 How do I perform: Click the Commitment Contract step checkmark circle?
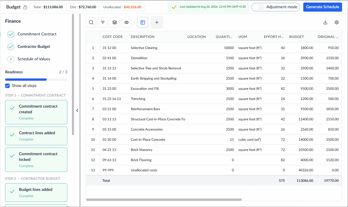click(x=11, y=34)
